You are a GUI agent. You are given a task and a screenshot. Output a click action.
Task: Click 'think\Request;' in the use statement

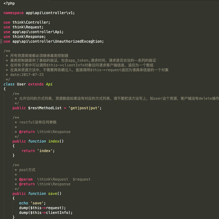click(x=28, y=27)
